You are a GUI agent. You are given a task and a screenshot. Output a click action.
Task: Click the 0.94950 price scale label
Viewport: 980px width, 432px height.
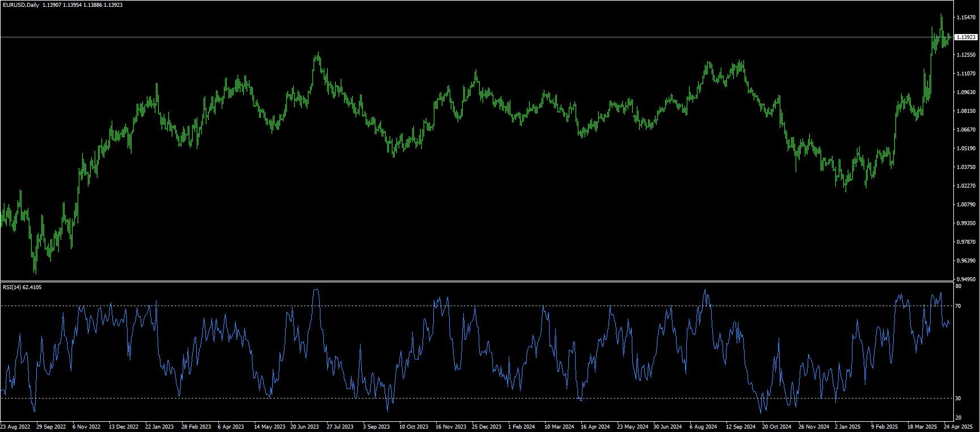click(x=966, y=279)
